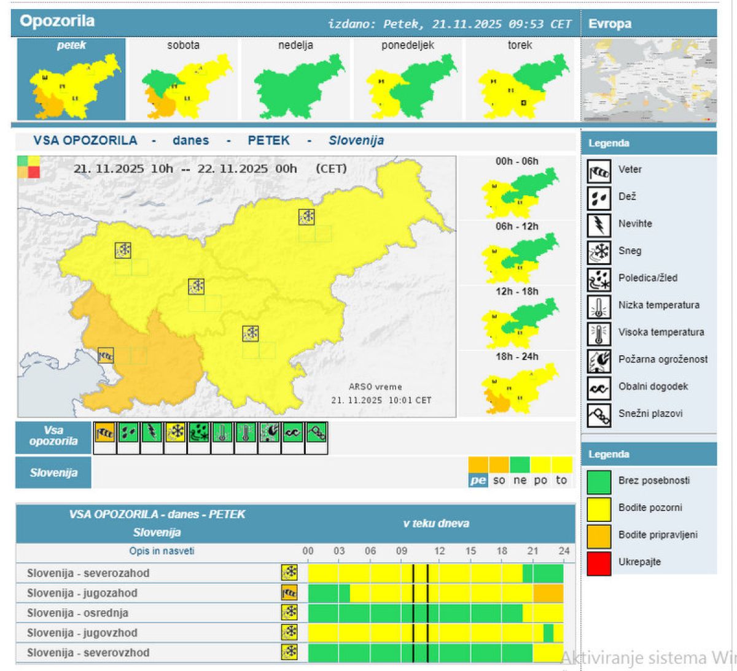Image resolution: width=737 pixels, height=671 pixels.
Task: Select the yellow snow warning filter icon
Action: tap(176, 432)
